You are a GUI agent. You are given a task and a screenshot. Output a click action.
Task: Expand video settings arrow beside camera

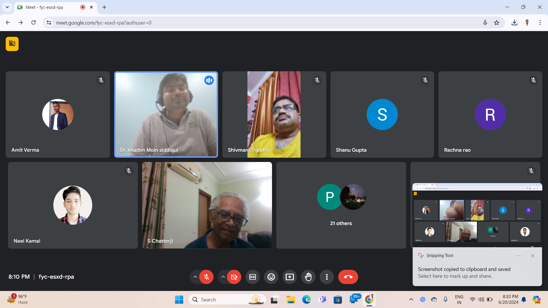pyautogui.click(x=223, y=277)
